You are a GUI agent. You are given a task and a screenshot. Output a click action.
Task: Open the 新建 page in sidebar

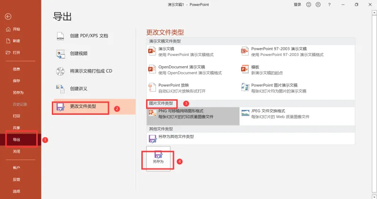(16, 41)
